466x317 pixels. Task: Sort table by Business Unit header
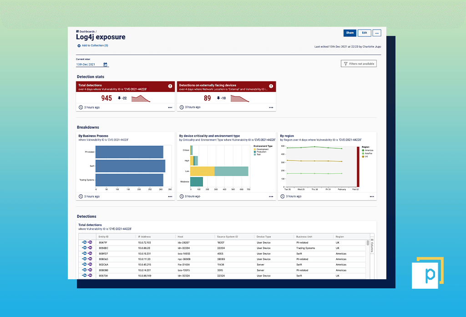tap(304, 237)
